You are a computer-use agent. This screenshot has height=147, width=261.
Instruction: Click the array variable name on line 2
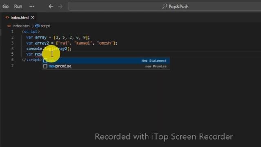pos(41,37)
